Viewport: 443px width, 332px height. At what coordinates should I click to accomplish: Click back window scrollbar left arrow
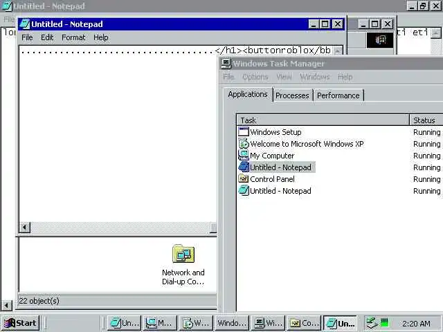(6, 305)
